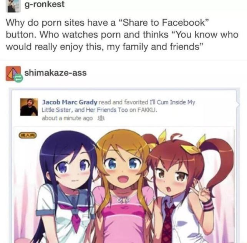Select the post text about Share to Facebook

click(122, 35)
